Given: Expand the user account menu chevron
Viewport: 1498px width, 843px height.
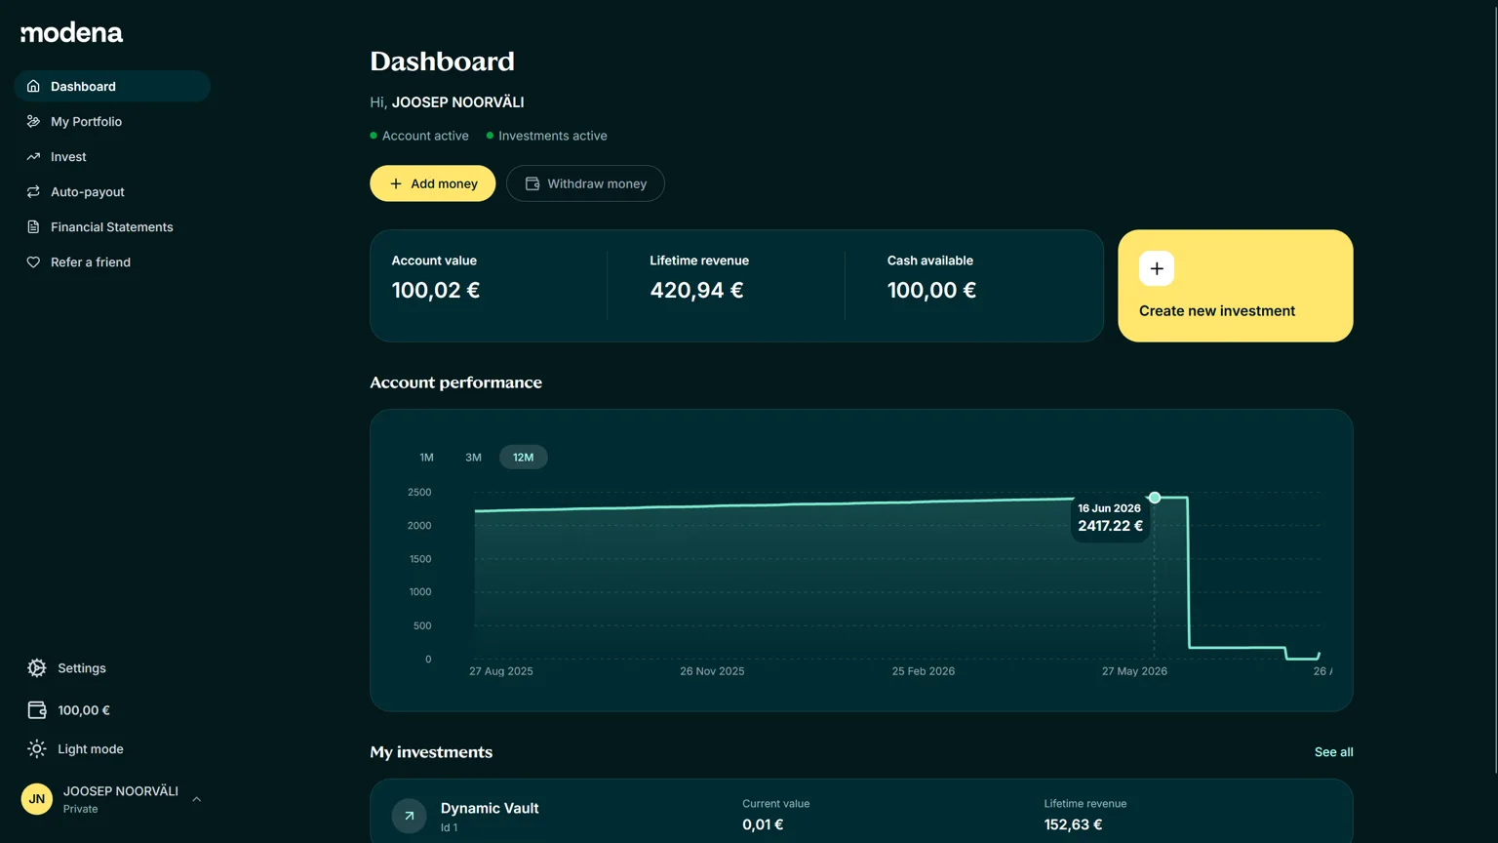Looking at the screenshot, I should [x=197, y=799].
